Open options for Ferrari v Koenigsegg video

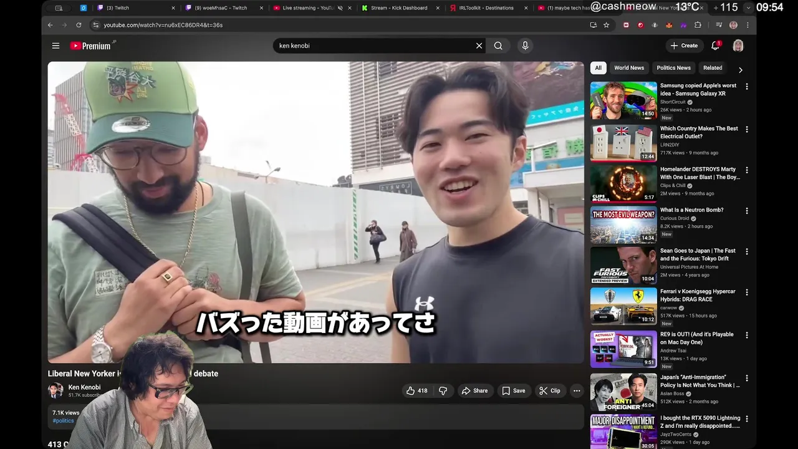click(747, 292)
